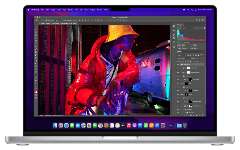240x150 pixels.
Task: Select the Layers panel tab
Action: [x=179, y=52]
